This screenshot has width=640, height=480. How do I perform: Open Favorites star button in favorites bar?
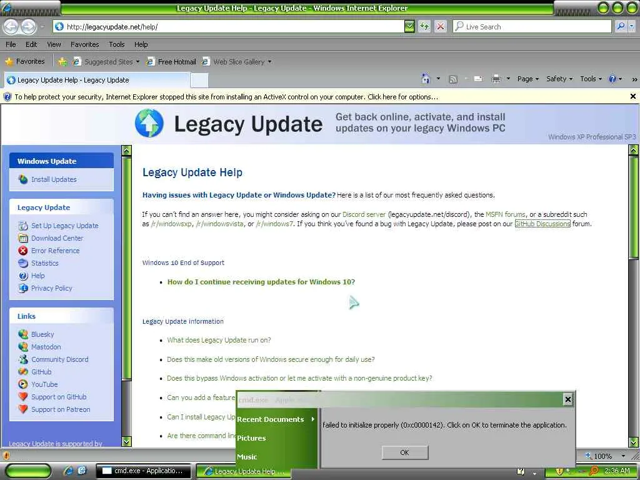pyautogui.click(x=25, y=61)
